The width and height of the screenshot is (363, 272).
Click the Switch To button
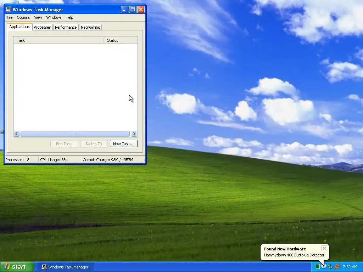[94, 144]
